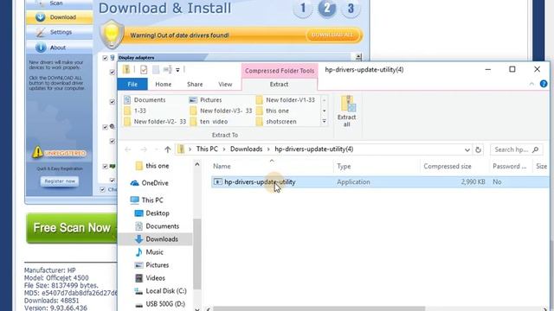Switch to the Home tab
This screenshot has width=554, height=311.
click(164, 85)
